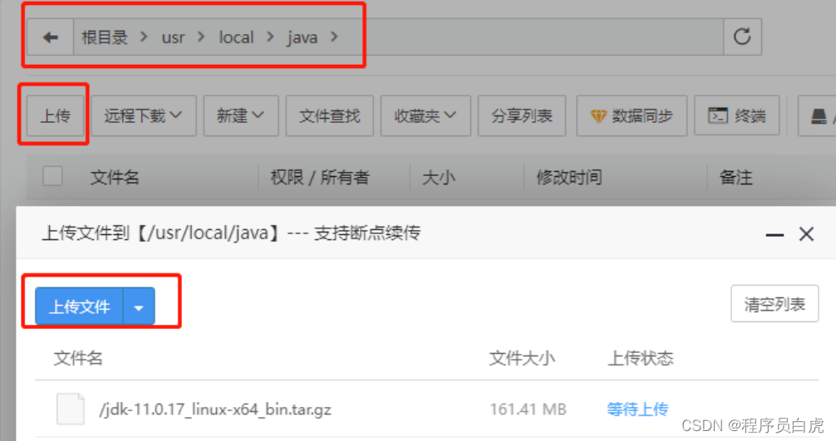Click the 上传 upload button
Viewport: 836px width, 441px height.
pos(56,115)
